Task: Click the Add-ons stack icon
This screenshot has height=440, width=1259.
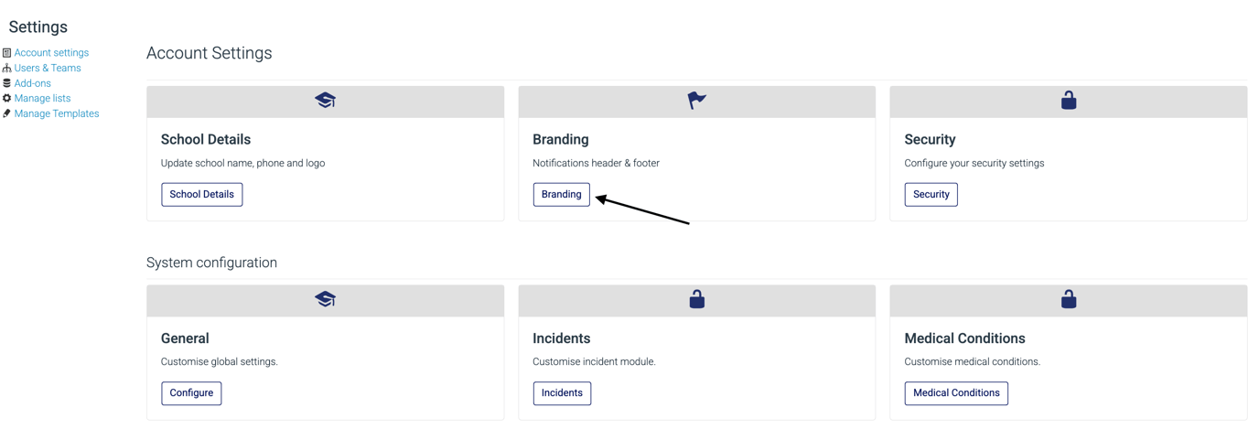Action: pyautogui.click(x=6, y=83)
